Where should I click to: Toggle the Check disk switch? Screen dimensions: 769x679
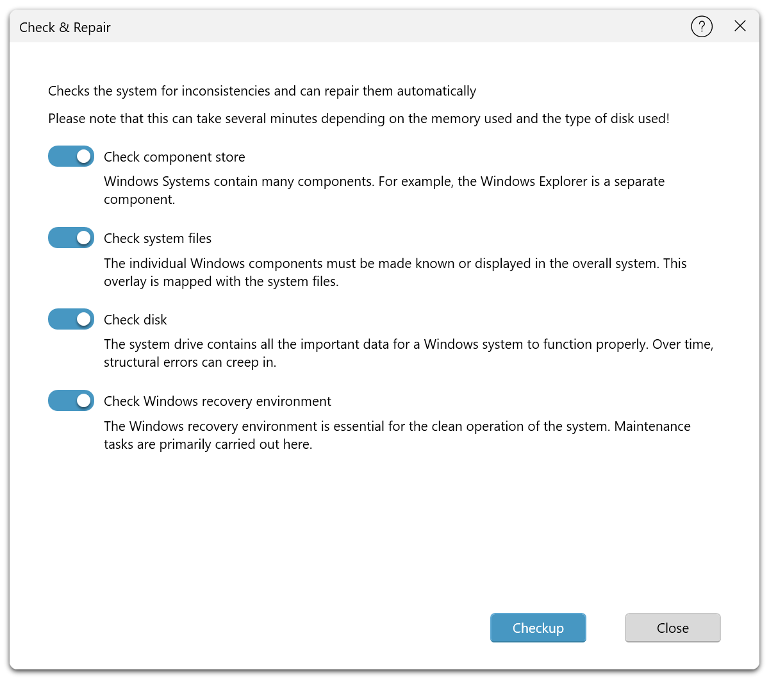coord(71,319)
